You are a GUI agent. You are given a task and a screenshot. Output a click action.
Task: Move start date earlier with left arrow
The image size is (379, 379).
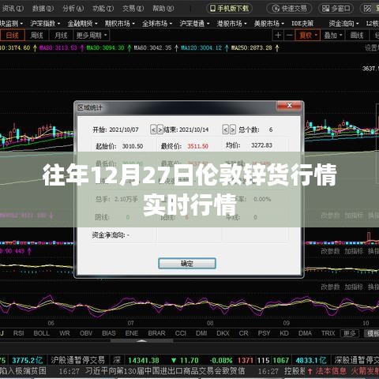153,129
